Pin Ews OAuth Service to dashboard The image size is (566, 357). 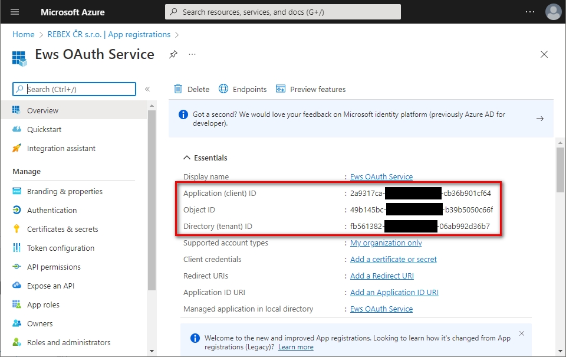pos(173,54)
